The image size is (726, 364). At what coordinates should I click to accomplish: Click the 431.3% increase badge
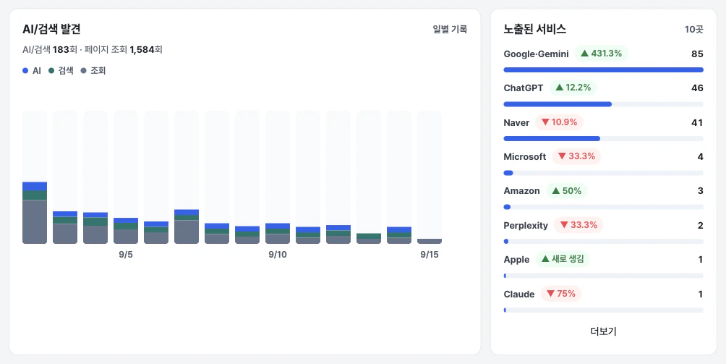pos(601,54)
